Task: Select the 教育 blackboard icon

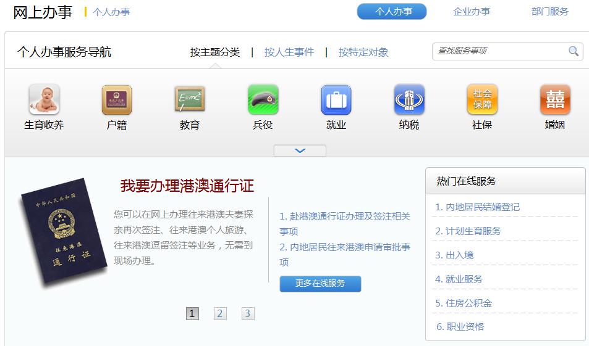Action: pyautogui.click(x=190, y=100)
